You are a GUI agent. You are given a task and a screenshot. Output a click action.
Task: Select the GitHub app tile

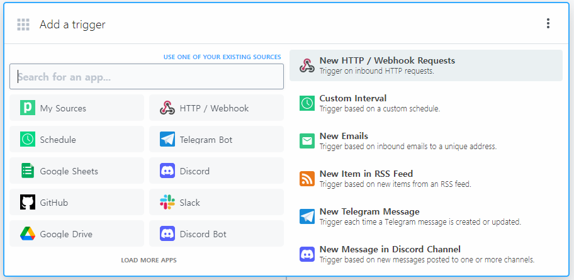(x=77, y=202)
